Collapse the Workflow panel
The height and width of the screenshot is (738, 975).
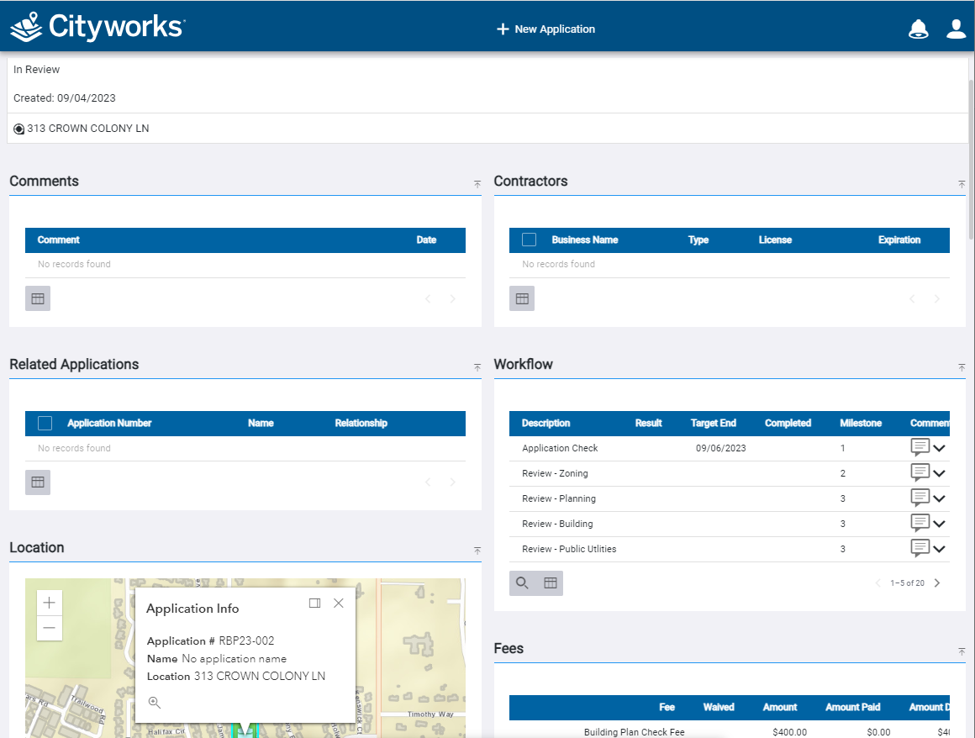(x=962, y=367)
